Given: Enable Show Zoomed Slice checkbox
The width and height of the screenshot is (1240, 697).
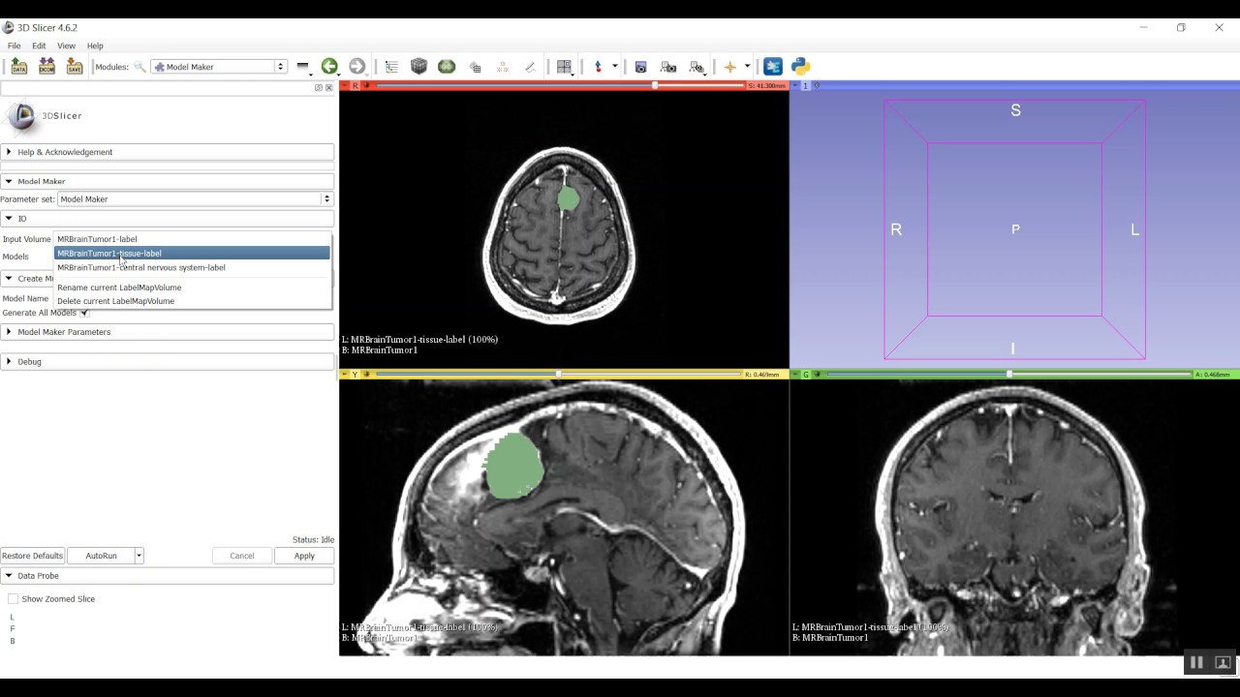Looking at the screenshot, I should click(x=13, y=599).
